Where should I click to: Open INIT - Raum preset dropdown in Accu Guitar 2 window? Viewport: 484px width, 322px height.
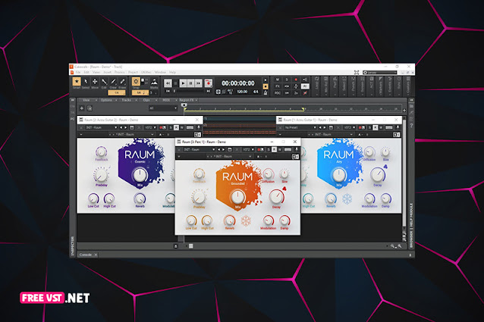tap(101, 127)
